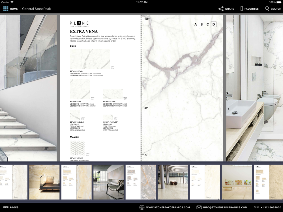Image resolution: width=283 pixels, height=212 pixels.
Task: Tap the 30" ruler mark
Action: pos(146,155)
